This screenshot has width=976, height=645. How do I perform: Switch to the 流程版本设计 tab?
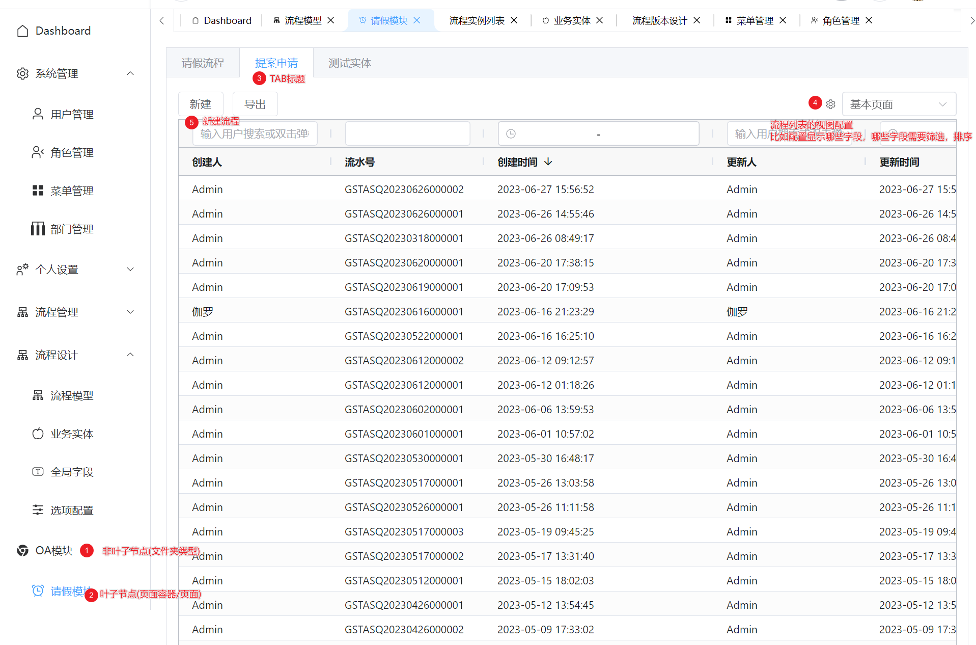pyautogui.click(x=660, y=20)
